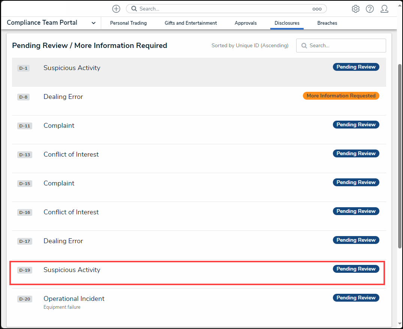Select the Breaches tab
The image size is (403, 329).
pos(327,23)
